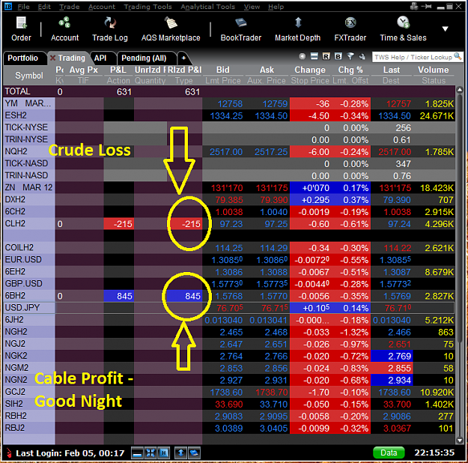The image size is (468, 463).
Task: Launch AQS Marketplace
Action: (171, 29)
